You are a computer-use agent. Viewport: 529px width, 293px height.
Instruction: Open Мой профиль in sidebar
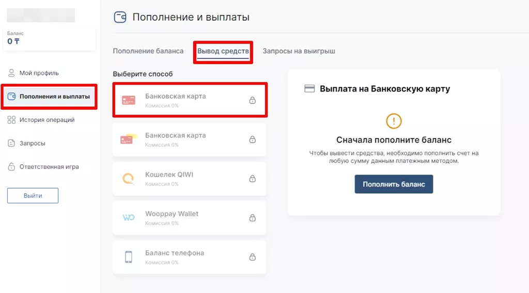click(39, 73)
